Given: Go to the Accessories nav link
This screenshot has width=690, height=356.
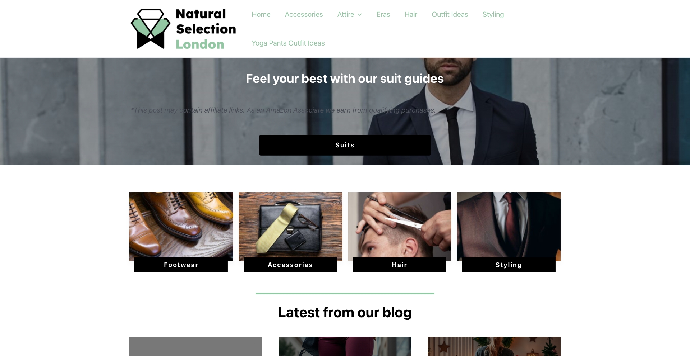Looking at the screenshot, I should pos(304,14).
